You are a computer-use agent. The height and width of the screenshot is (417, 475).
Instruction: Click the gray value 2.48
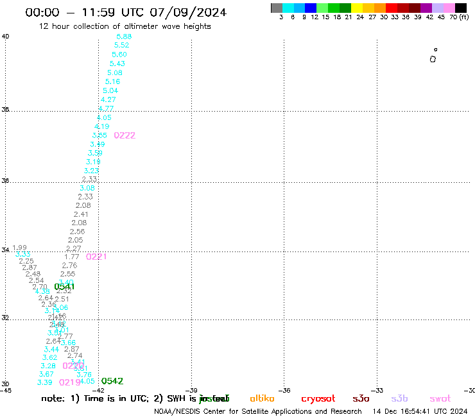(33, 274)
